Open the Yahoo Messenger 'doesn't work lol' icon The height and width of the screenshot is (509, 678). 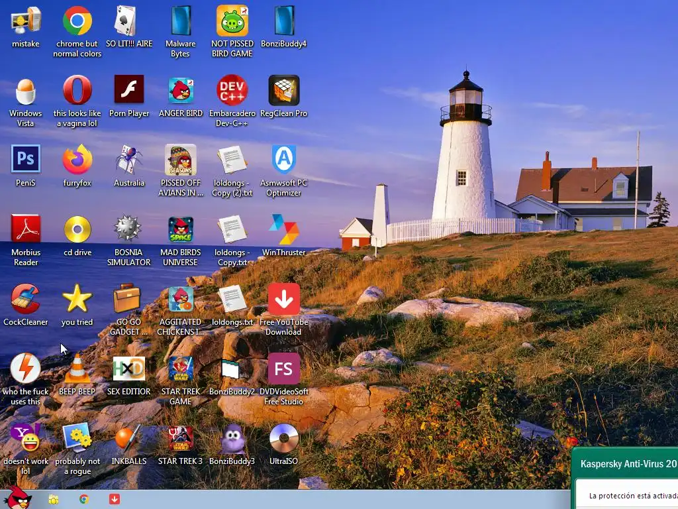click(26, 438)
